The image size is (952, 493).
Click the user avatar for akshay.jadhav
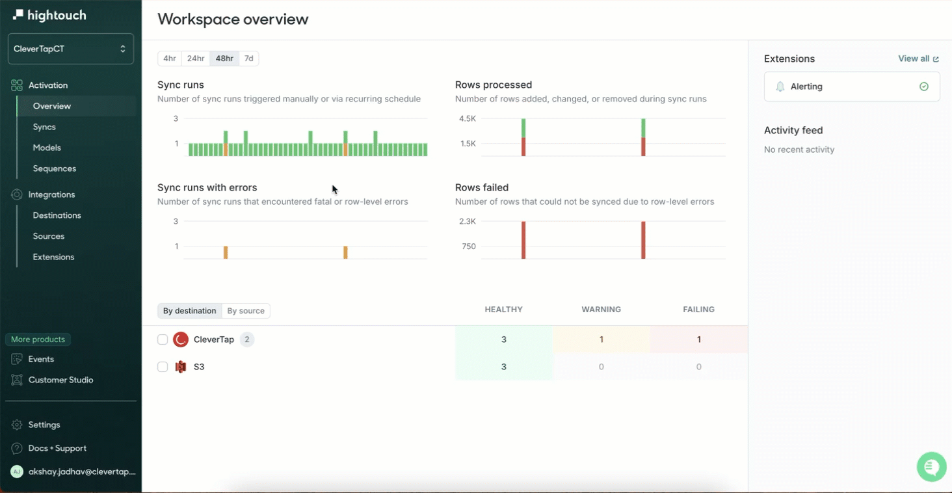pos(17,472)
